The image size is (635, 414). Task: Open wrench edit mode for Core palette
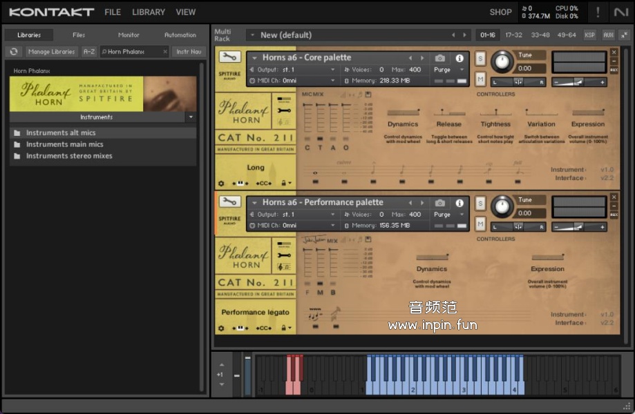(x=229, y=57)
